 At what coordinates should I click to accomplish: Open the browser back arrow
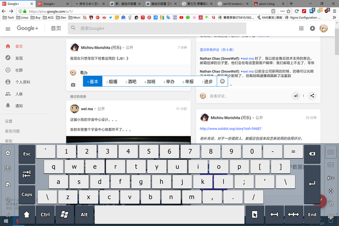(4, 11)
